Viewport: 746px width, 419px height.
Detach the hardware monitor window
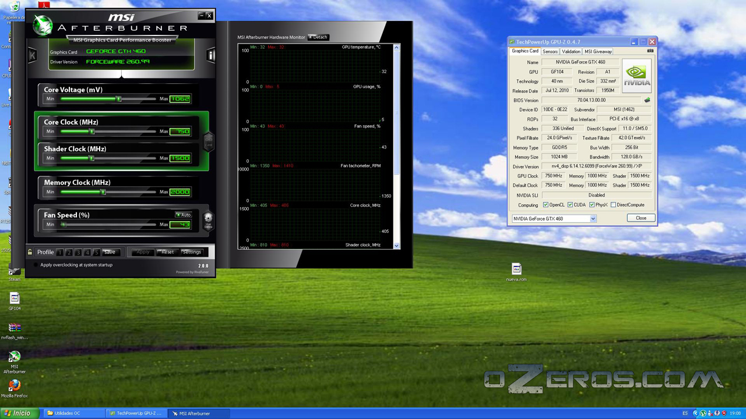[x=318, y=37]
